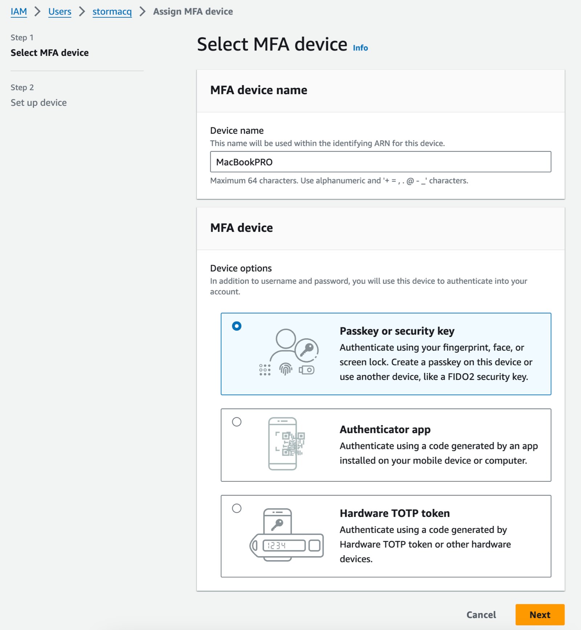This screenshot has height=630, width=581.
Task: Go to the stormacq user page
Action: (112, 11)
